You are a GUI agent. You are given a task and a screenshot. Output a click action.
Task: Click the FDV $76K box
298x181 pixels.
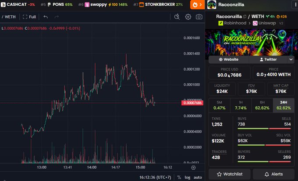point(252,89)
